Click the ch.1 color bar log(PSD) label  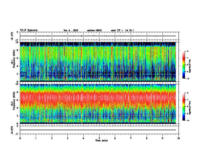coord(190,66)
